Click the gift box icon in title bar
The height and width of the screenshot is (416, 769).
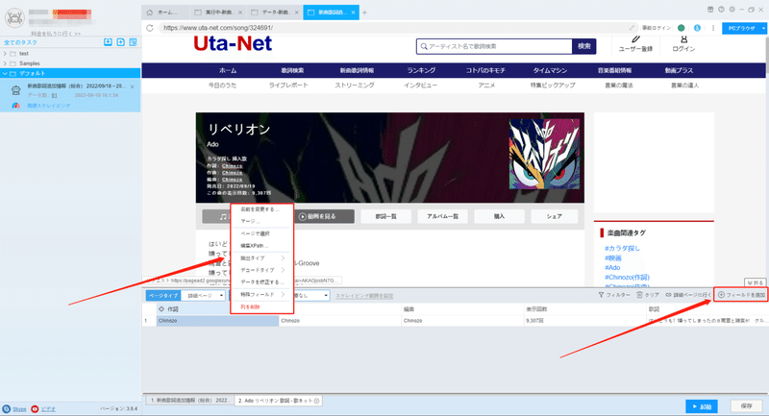pos(710,10)
